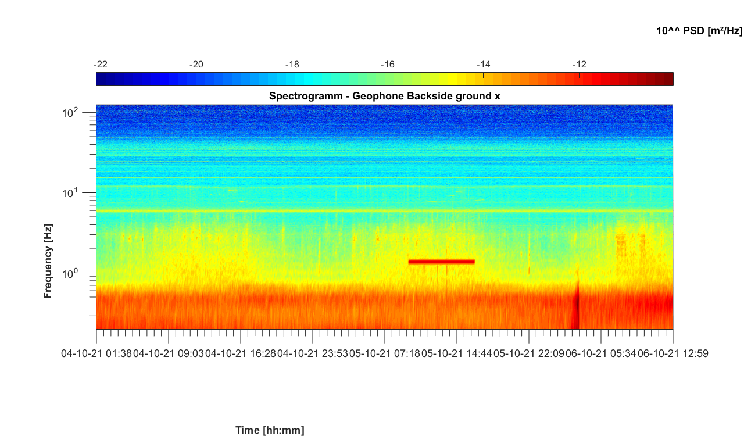Click the -22 colorbar tick label
Screen dimensions: 744x436
tap(101, 65)
